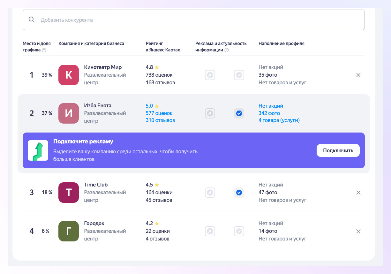Click '45 отзывов' text
This screenshot has width=391, height=274.
159,200
